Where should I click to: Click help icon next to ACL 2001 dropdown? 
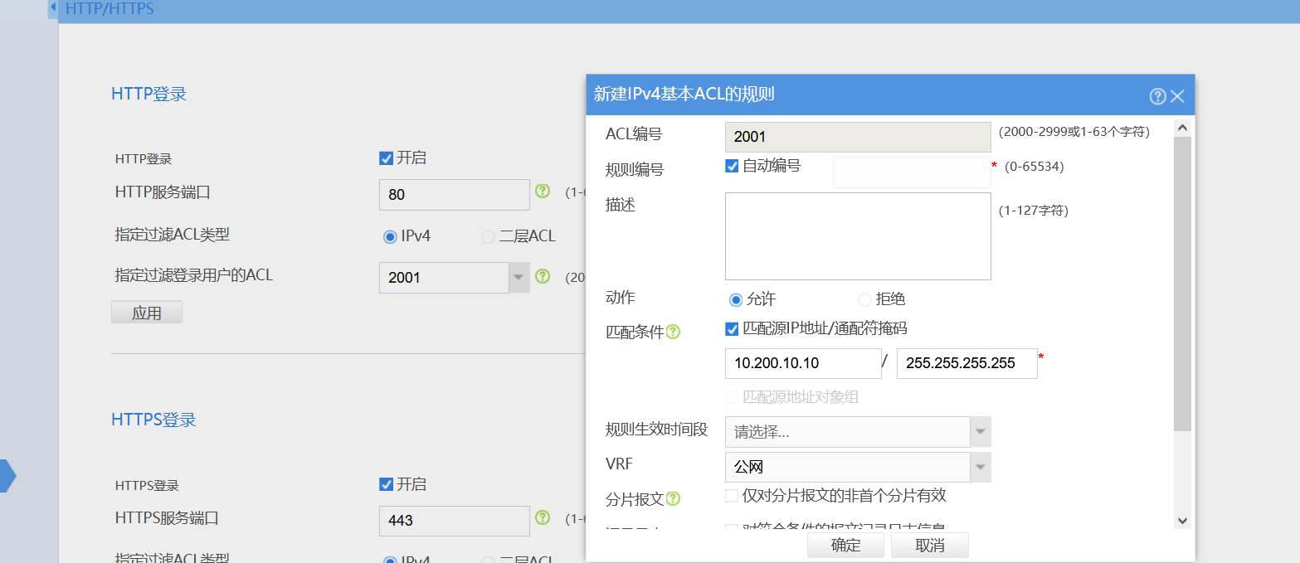point(543,276)
